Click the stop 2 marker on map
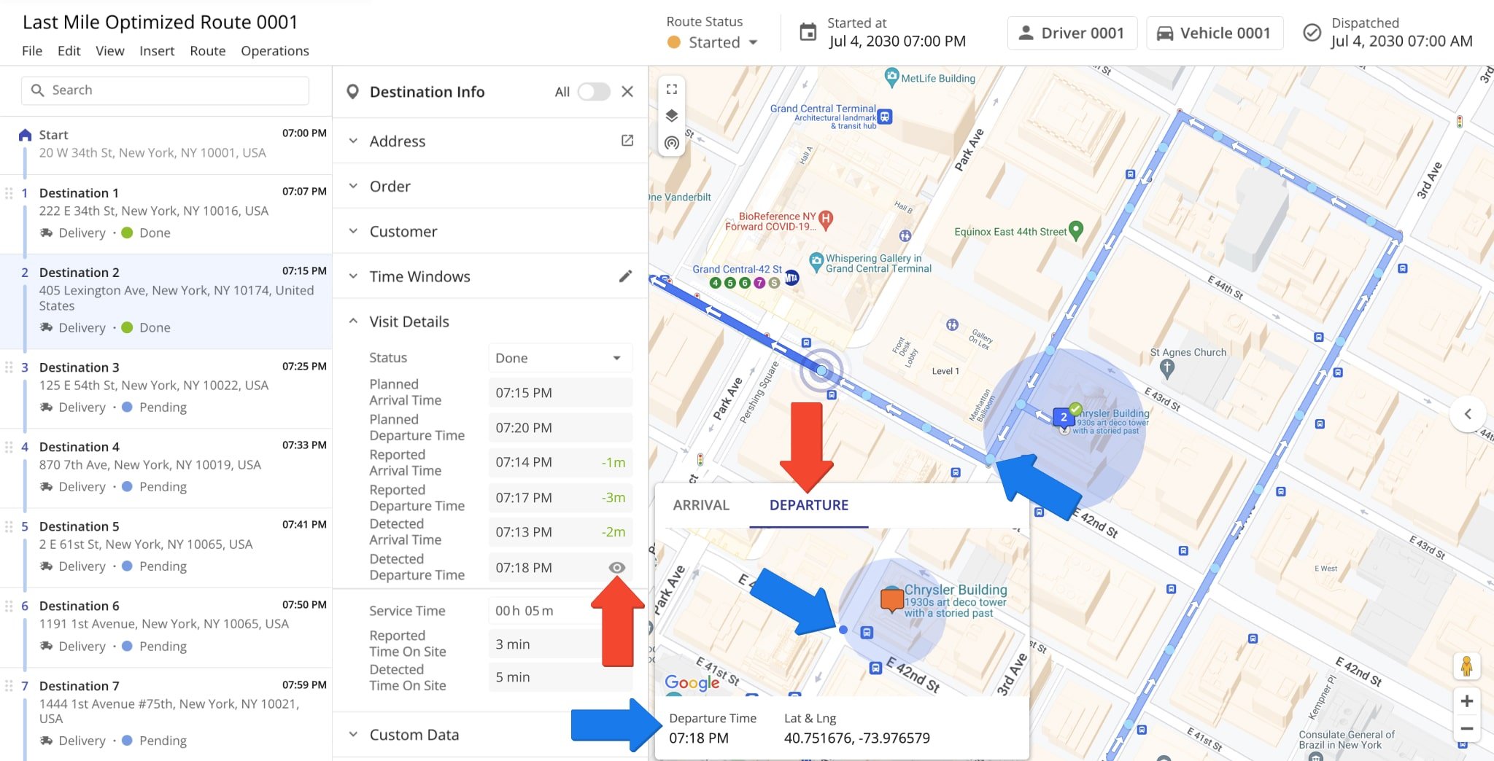 coord(1064,418)
